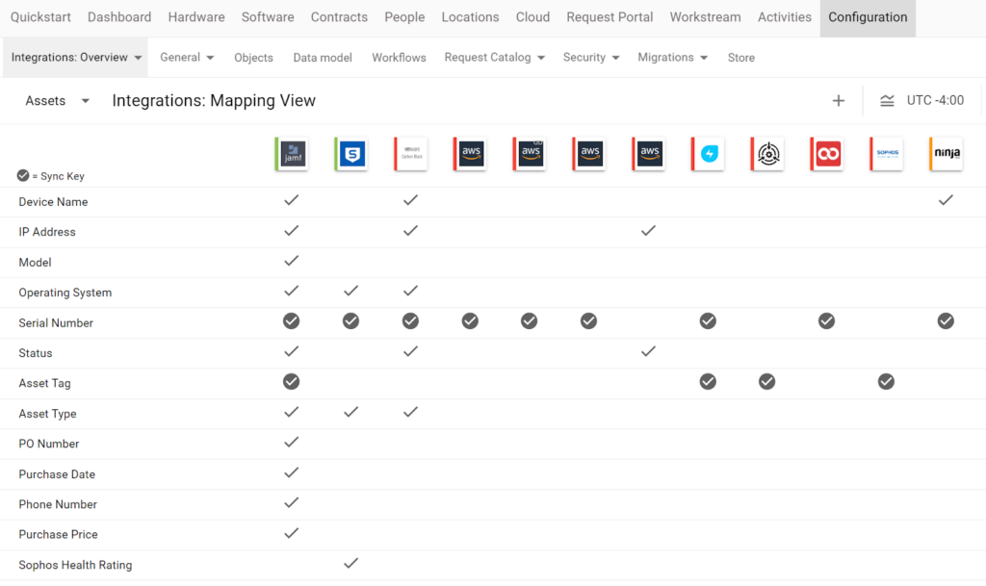
Task: Select the Device Name row label
Action: coord(54,202)
